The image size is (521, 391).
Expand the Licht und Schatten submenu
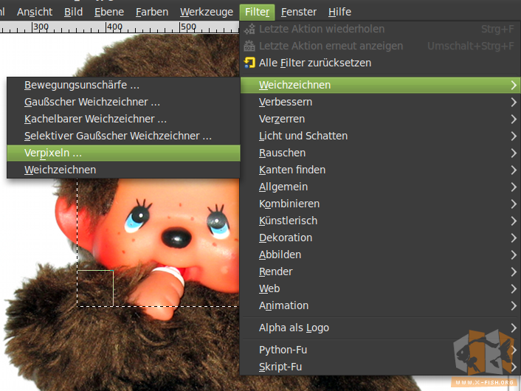click(x=380, y=136)
